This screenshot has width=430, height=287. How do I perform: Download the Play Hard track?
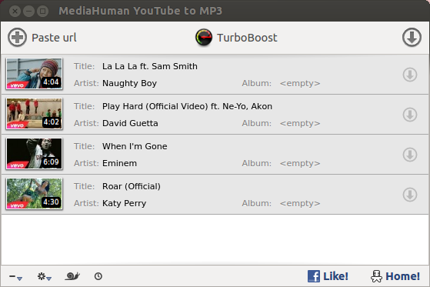point(410,115)
